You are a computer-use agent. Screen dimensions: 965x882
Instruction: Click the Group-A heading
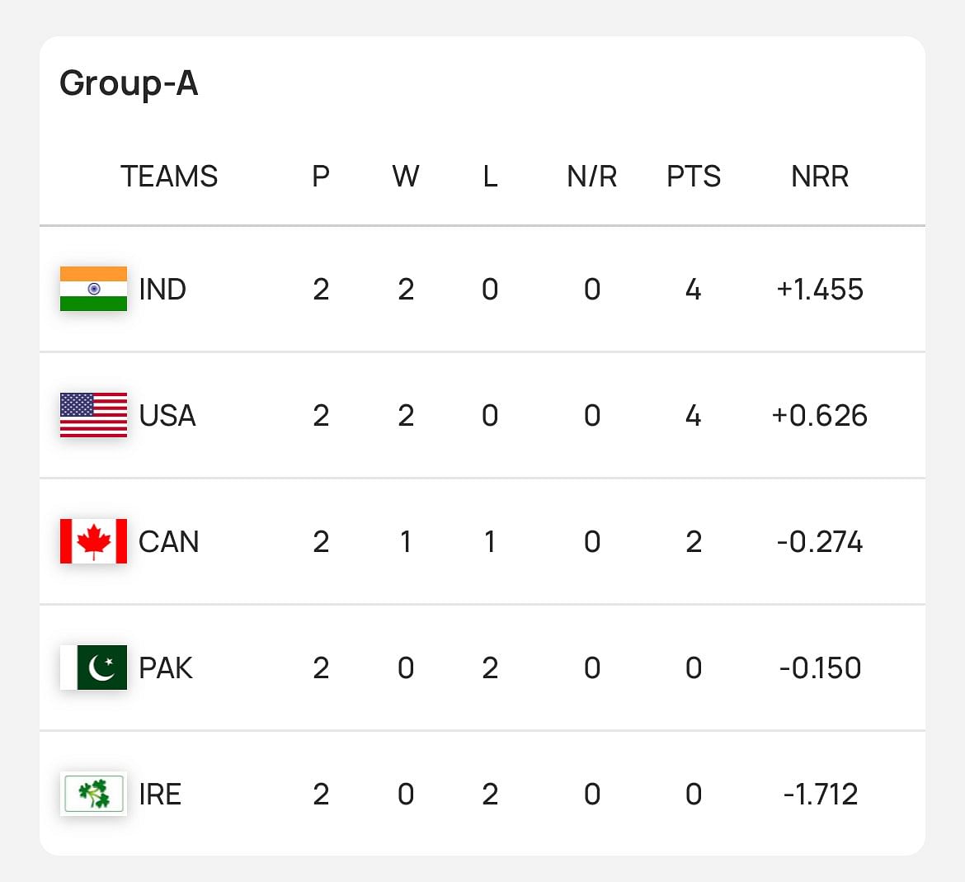[x=129, y=83]
